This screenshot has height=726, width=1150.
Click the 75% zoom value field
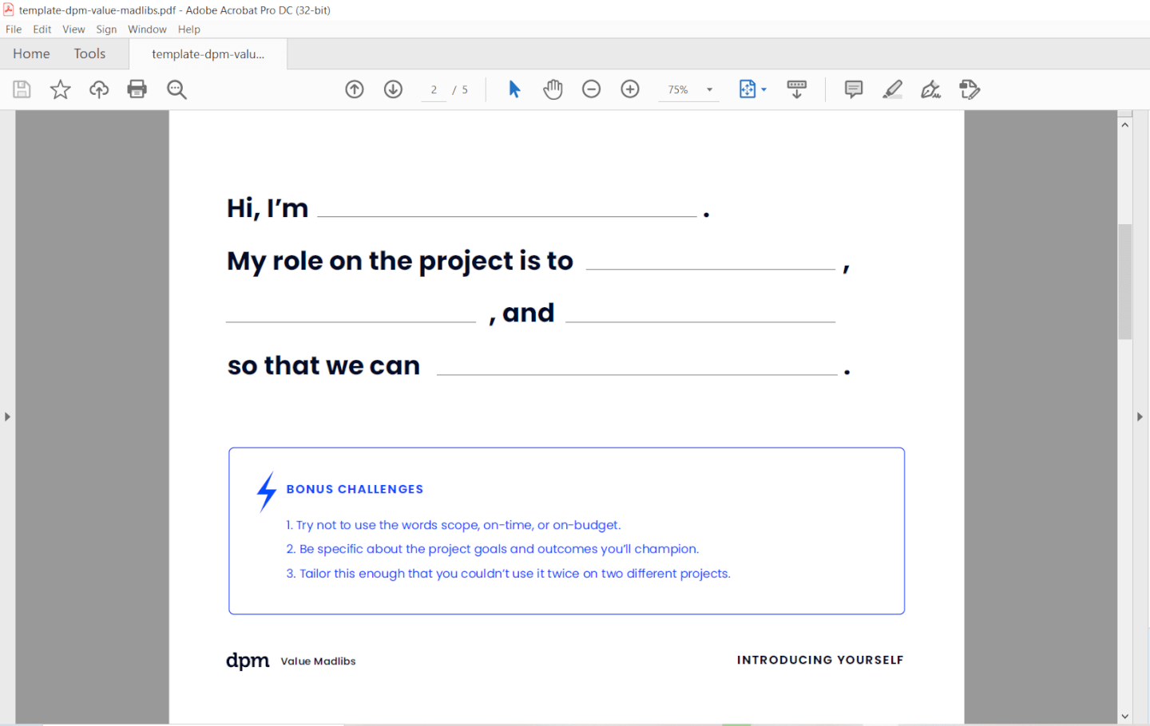[679, 90]
